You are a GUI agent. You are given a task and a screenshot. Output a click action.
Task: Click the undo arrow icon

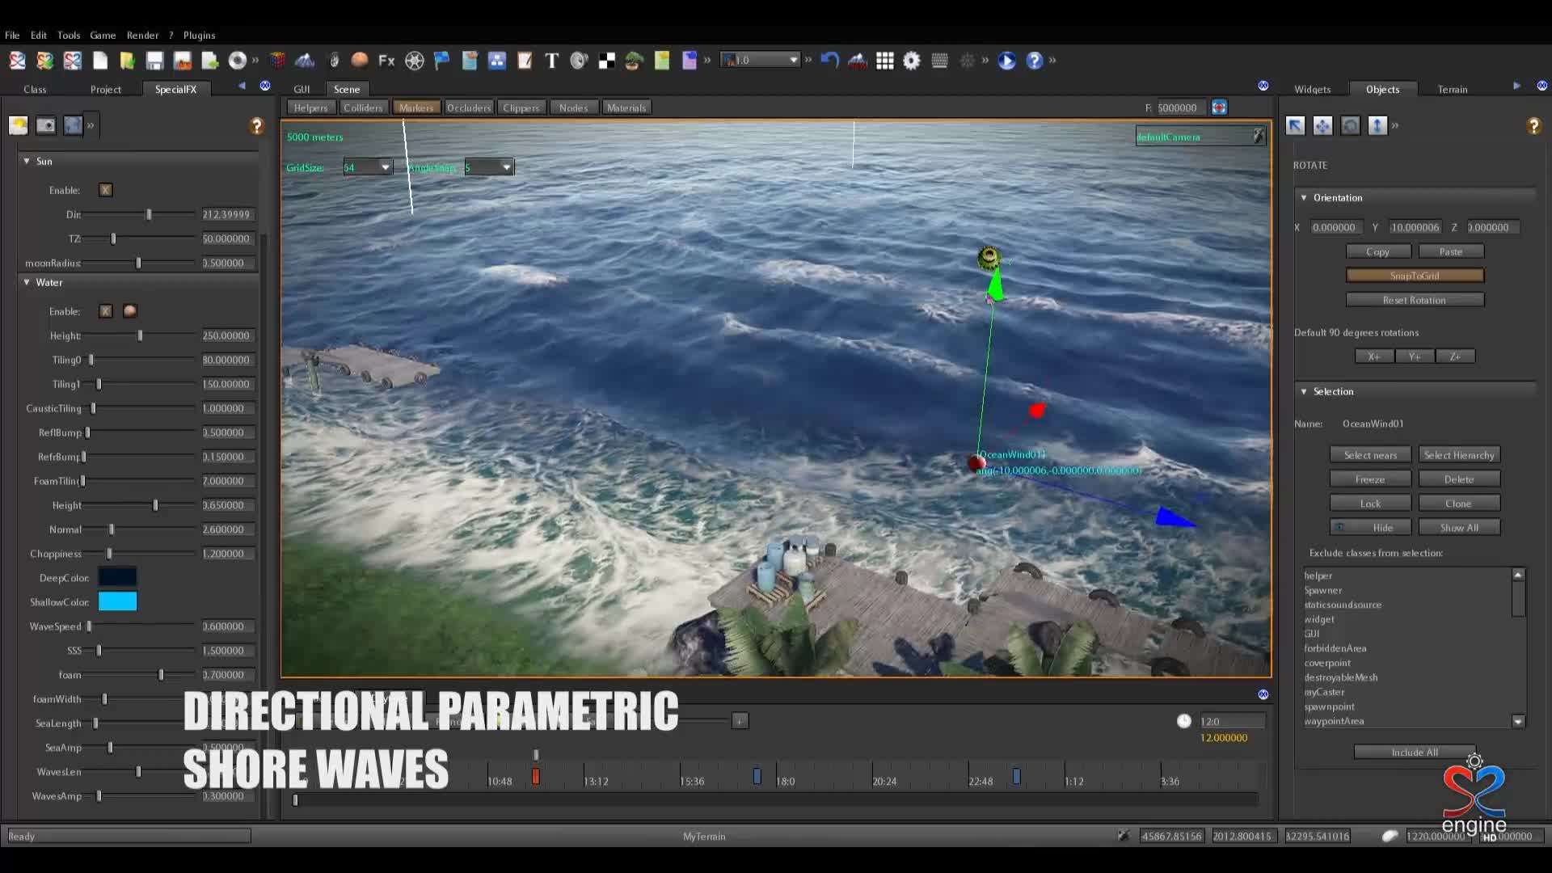coord(829,61)
